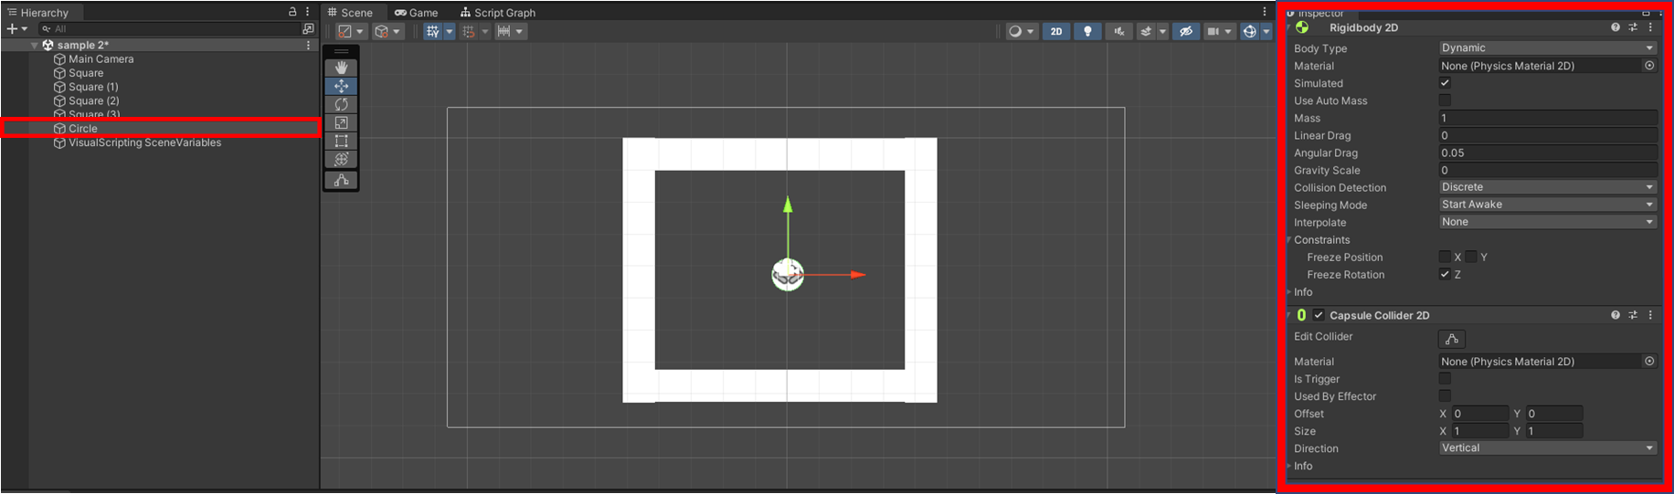This screenshot has height=494, width=1674.
Task: Click the Mass input field
Action: (1548, 118)
